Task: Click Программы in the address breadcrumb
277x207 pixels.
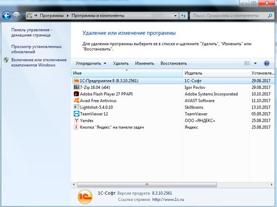Action: (52, 15)
